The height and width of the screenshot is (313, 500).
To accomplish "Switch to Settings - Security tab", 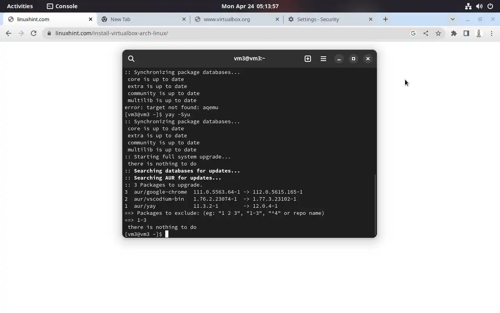I will 330,19.
